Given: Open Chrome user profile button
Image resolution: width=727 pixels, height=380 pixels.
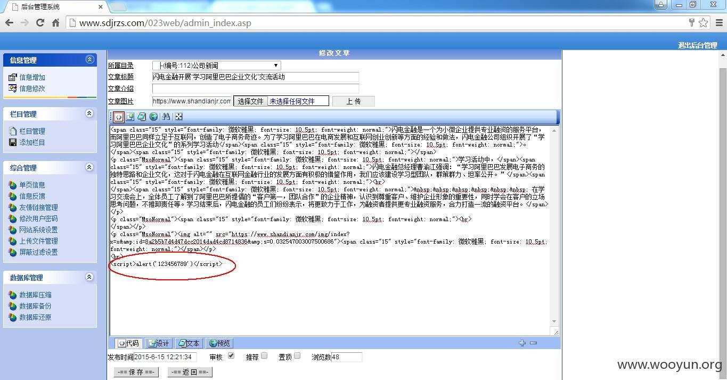Looking at the screenshot, I should [x=660, y=5].
